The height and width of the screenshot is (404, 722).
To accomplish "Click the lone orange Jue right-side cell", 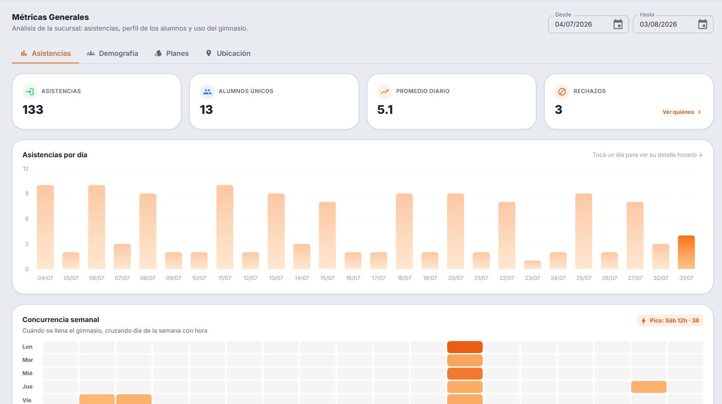I will (649, 387).
